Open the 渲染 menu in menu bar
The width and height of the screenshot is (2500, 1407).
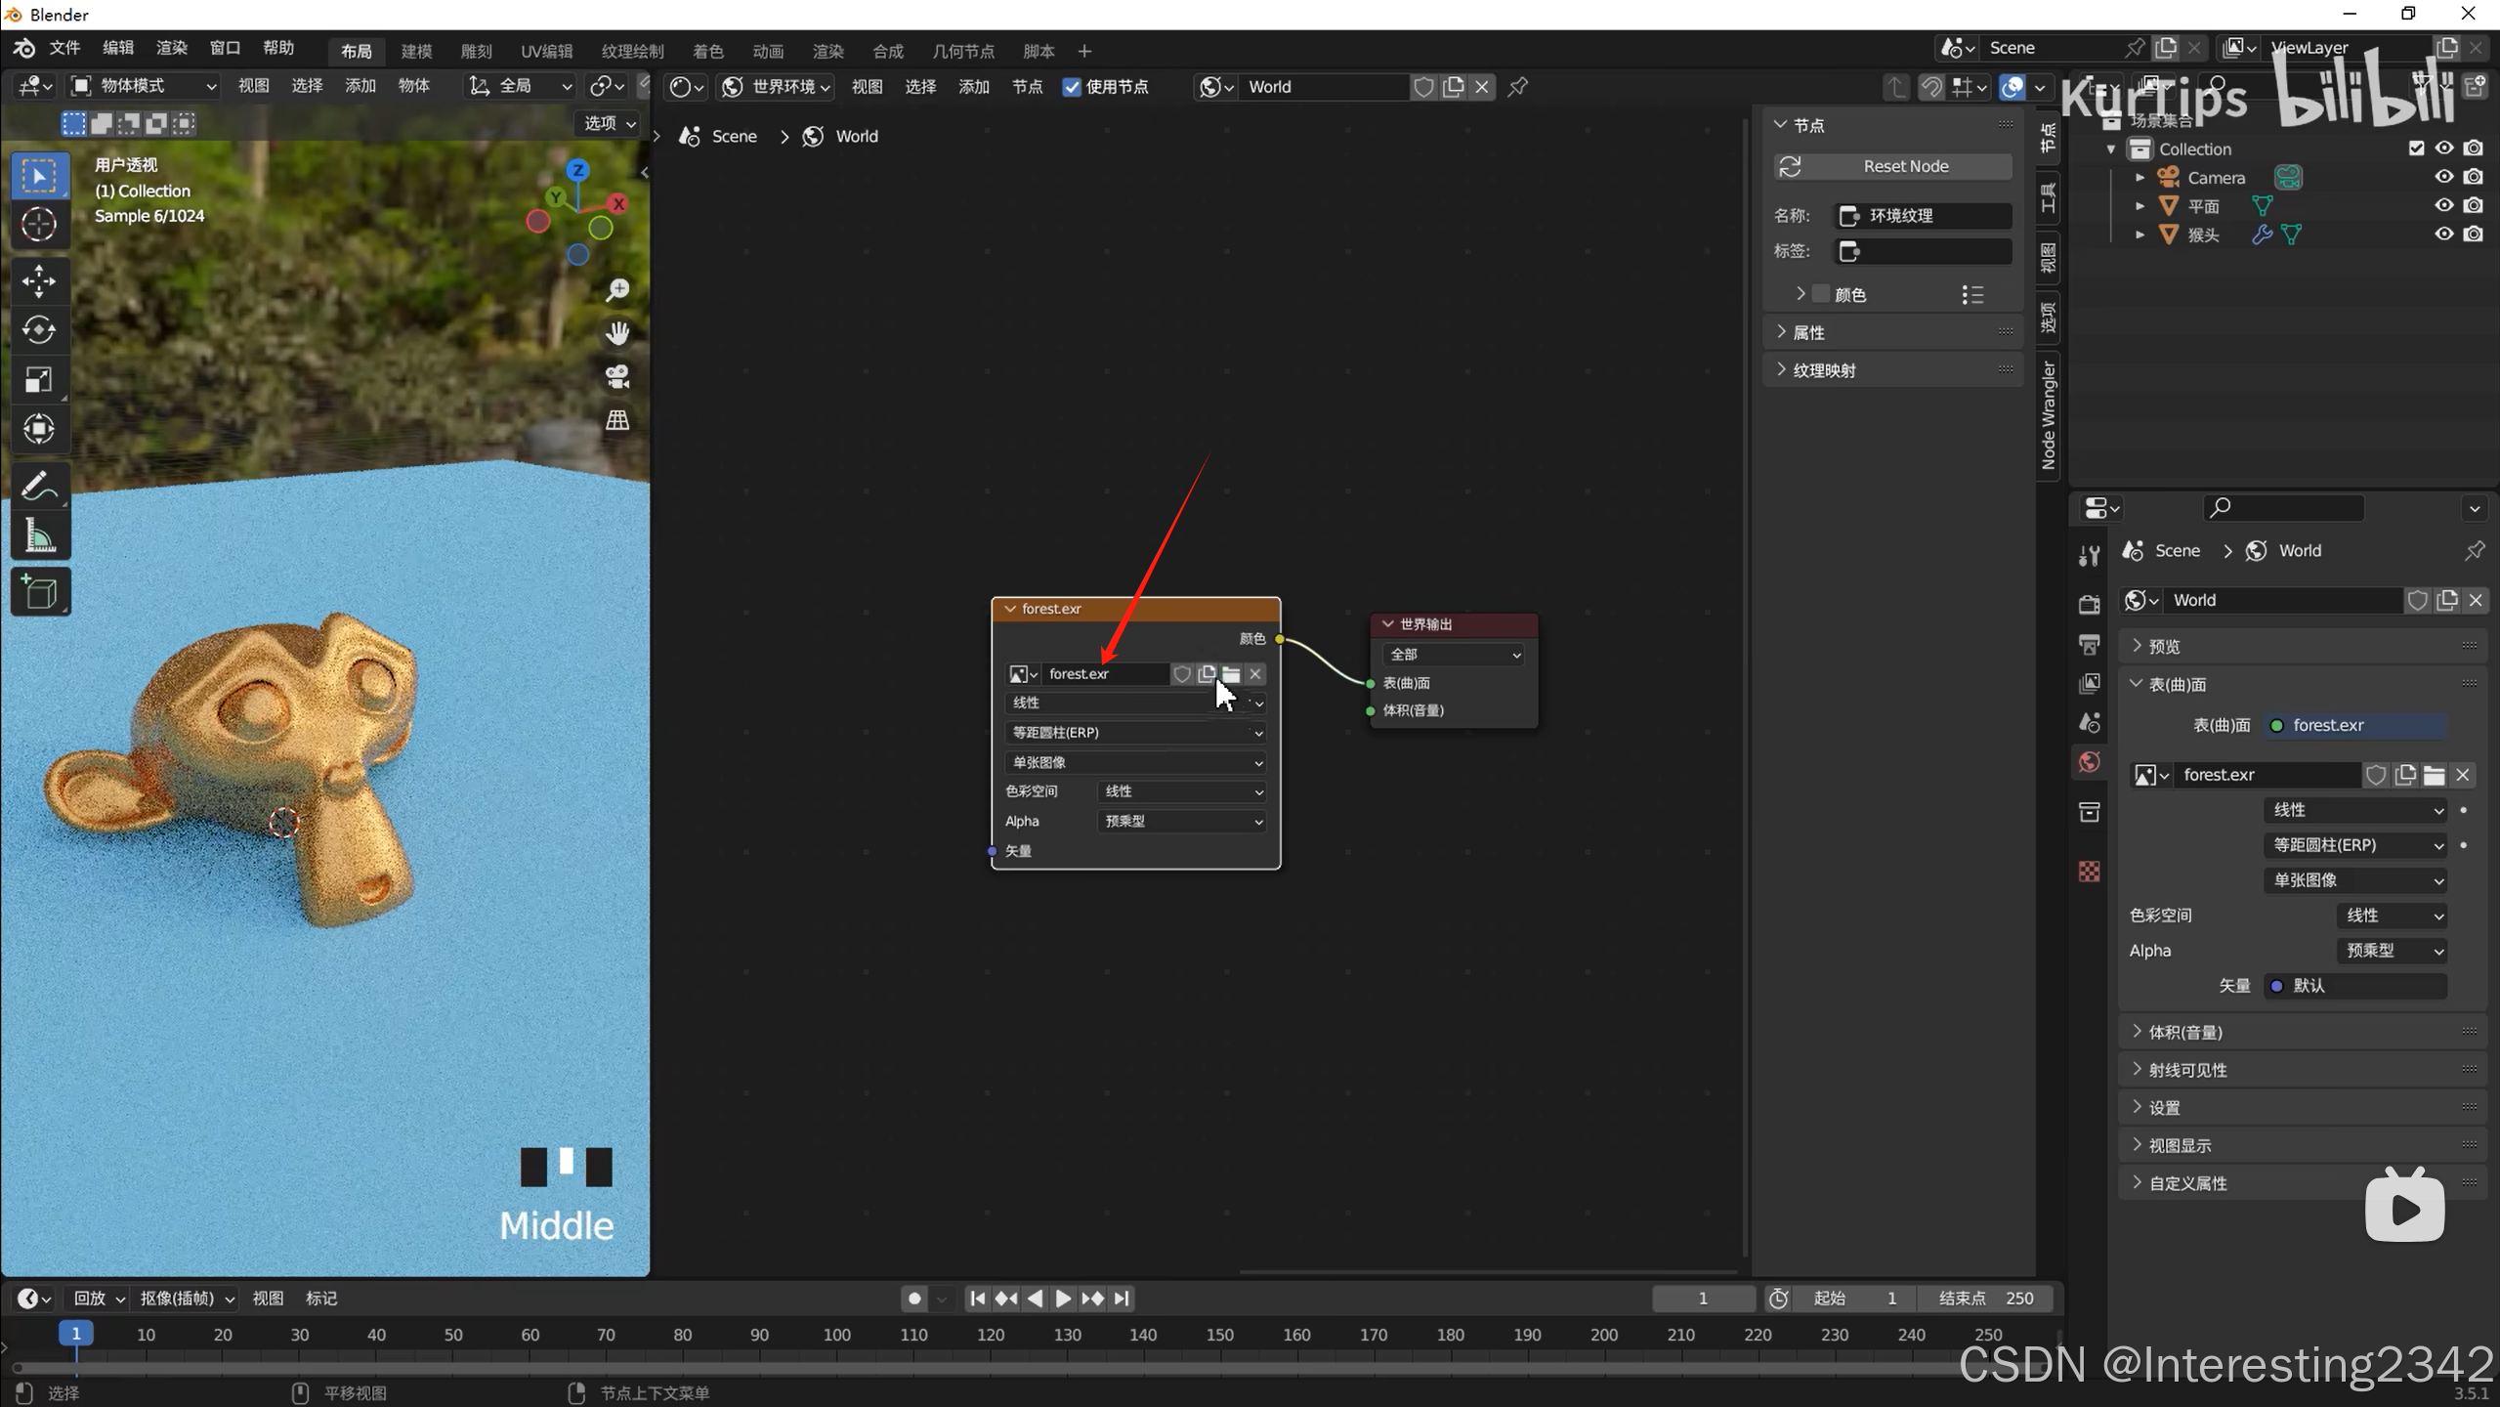[171, 48]
